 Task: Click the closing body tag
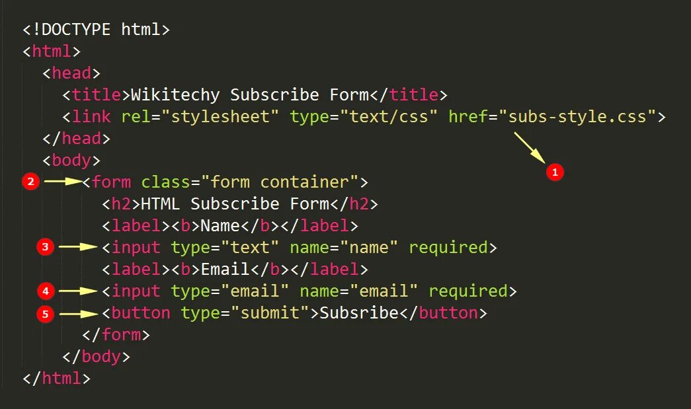[97, 357]
